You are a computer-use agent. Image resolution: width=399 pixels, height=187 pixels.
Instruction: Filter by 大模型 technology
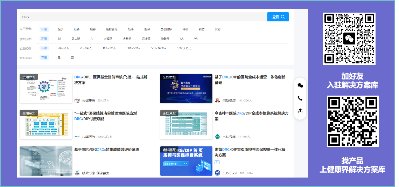pos(108,39)
